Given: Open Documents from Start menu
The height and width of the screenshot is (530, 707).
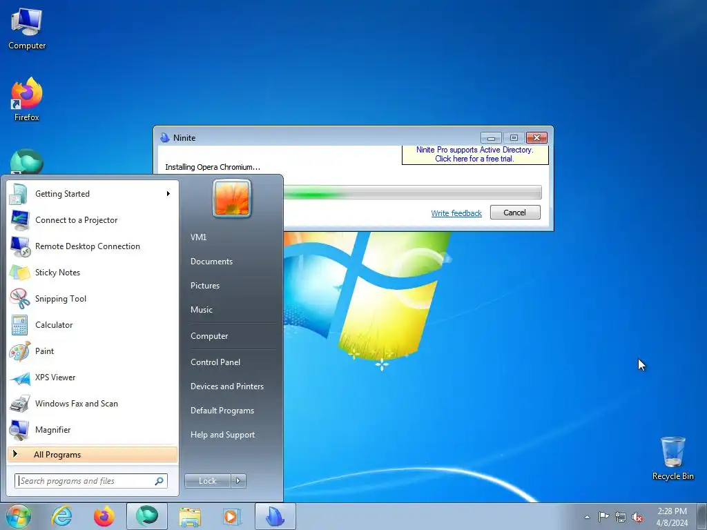Looking at the screenshot, I should (x=211, y=262).
